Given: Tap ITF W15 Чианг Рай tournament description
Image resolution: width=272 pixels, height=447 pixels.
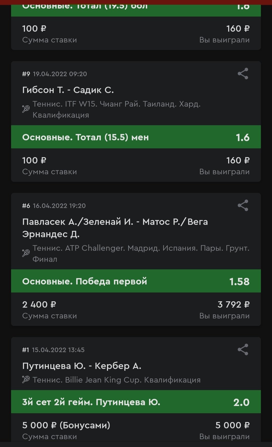Looking at the screenshot, I should (116, 109).
